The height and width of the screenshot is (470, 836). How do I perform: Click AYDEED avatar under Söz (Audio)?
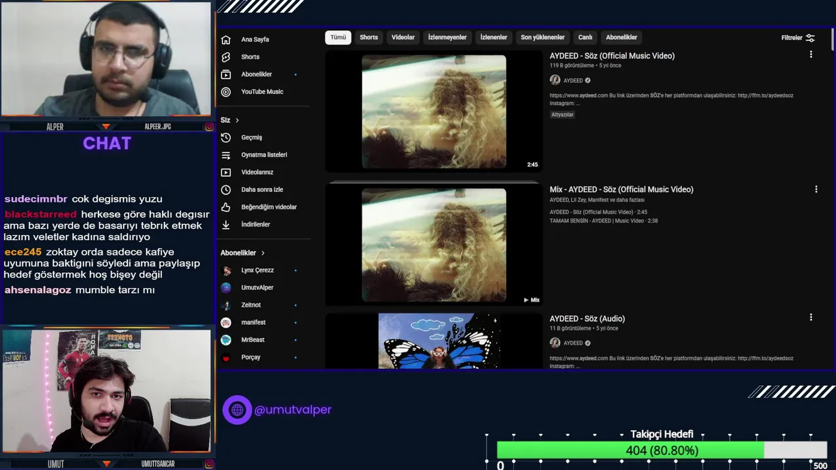point(555,343)
